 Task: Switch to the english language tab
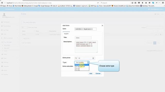(66, 33)
